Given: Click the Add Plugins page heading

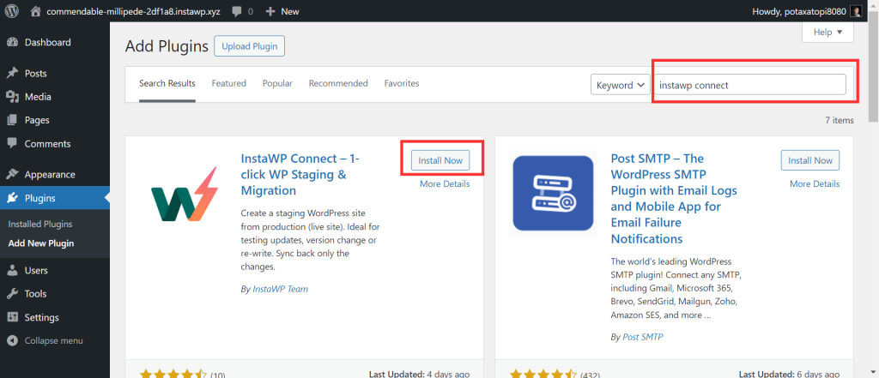Looking at the screenshot, I should click(x=167, y=46).
